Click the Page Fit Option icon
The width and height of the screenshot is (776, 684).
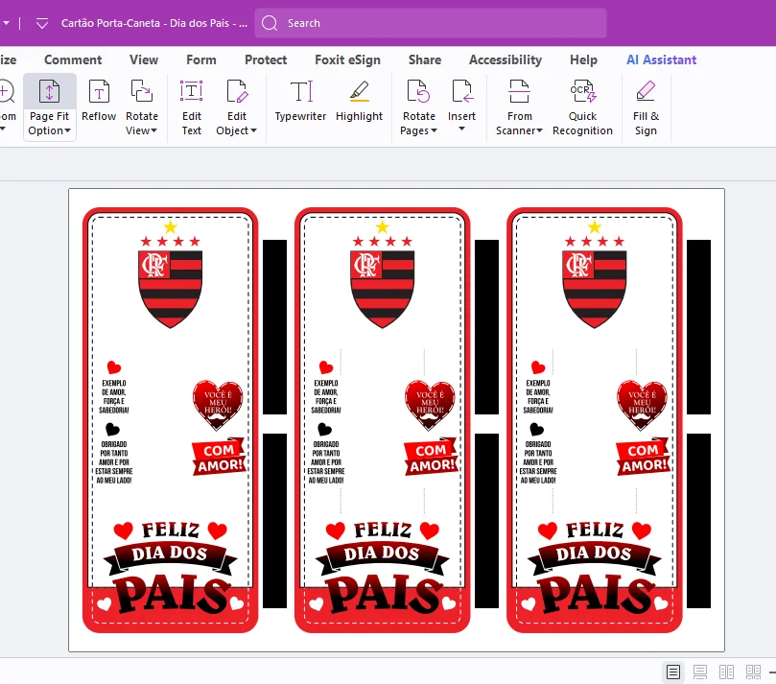coord(49,91)
